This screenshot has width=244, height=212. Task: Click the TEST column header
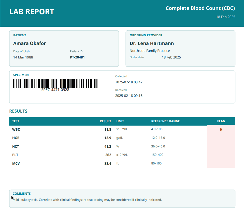[16, 121]
